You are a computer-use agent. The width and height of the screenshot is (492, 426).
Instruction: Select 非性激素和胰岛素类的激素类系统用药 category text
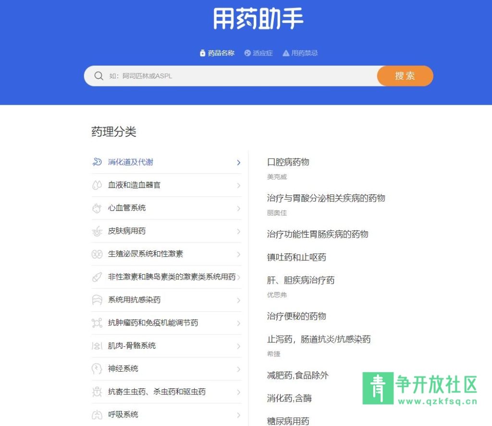(x=172, y=277)
